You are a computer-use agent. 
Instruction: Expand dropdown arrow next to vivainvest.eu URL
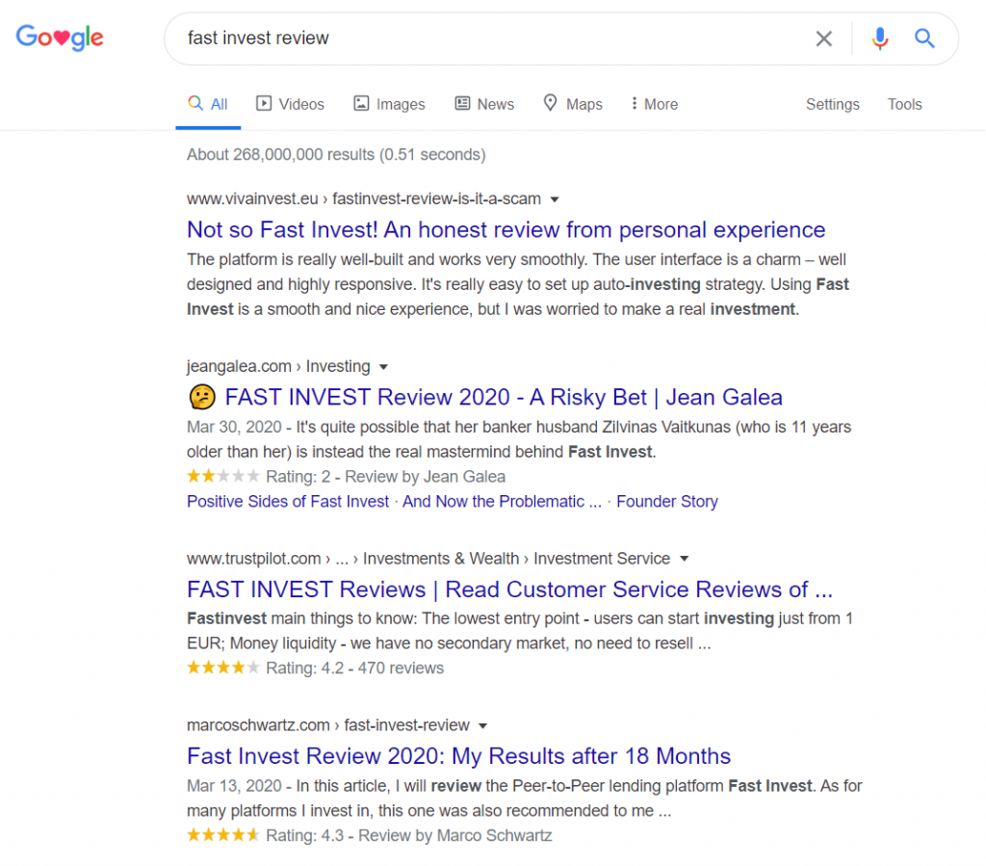click(x=555, y=199)
